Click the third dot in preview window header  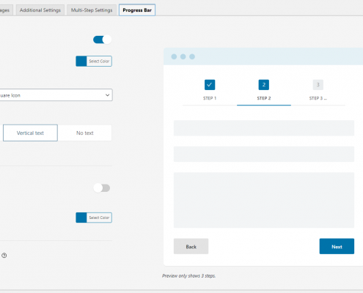pos(192,56)
